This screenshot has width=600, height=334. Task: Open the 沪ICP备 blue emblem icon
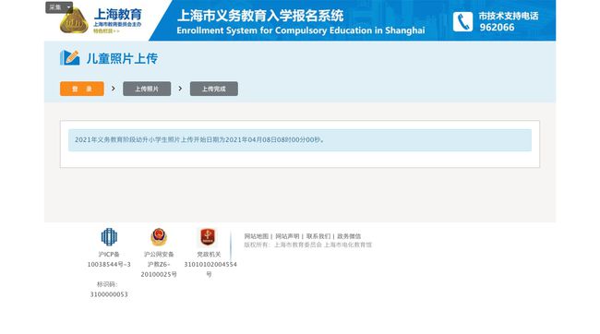point(109,237)
